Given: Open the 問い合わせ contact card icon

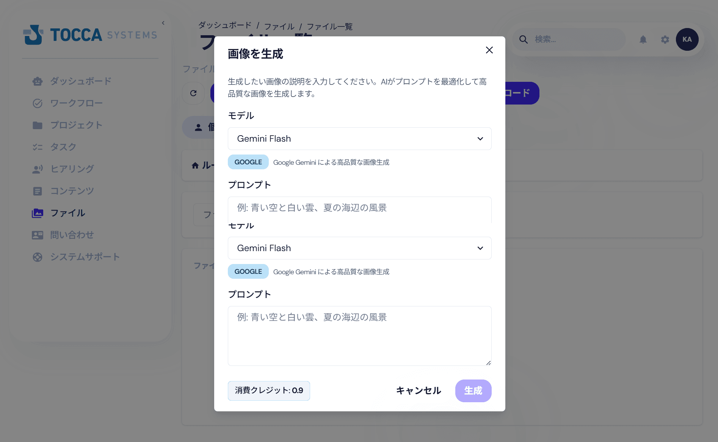Looking at the screenshot, I should 38,235.
